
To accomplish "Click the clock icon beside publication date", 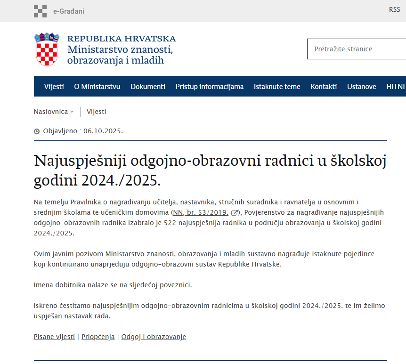I will point(37,131).
